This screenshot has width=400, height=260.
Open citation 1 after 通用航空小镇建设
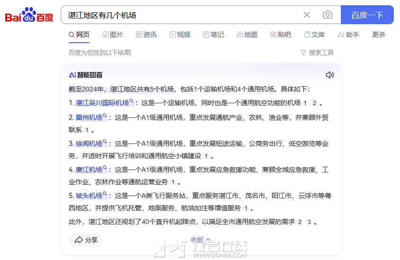[x=206, y=156]
